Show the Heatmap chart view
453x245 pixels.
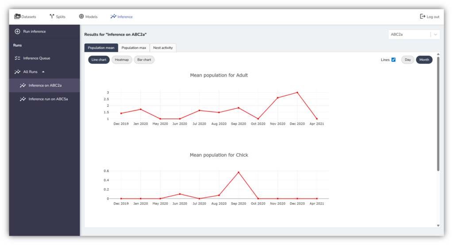point(122,60)
